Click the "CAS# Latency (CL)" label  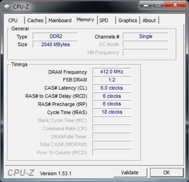point(66,88)
